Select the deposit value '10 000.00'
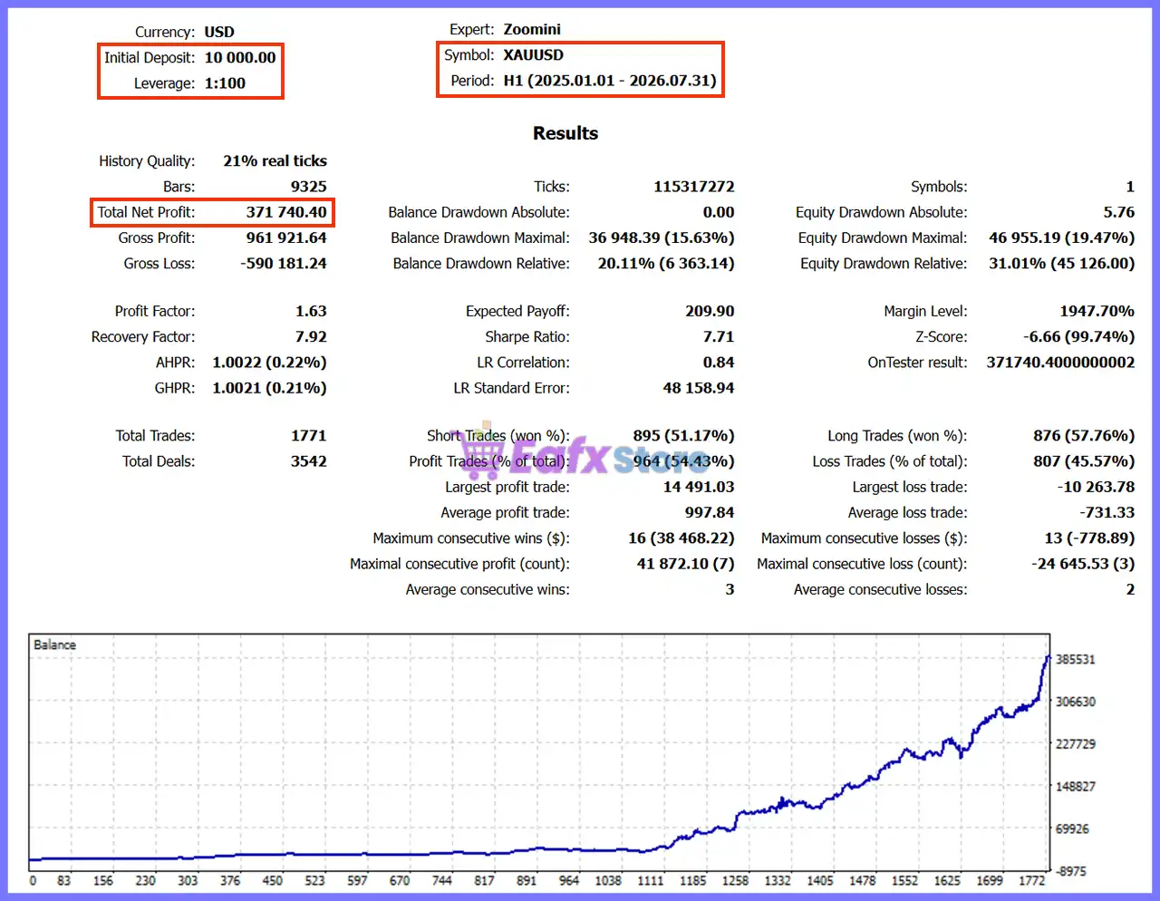 pos(240,57)
